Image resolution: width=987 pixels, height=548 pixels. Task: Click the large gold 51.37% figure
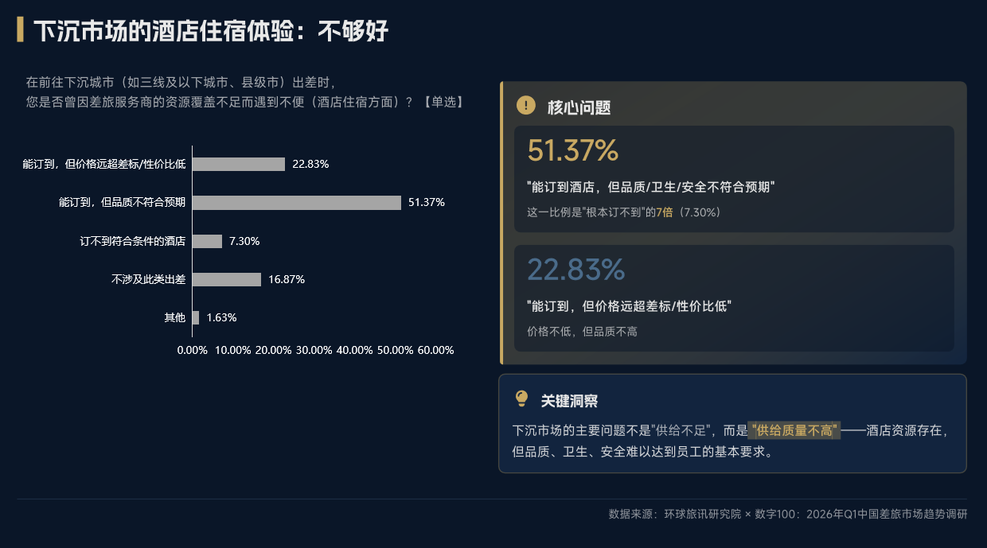(572, 151)
